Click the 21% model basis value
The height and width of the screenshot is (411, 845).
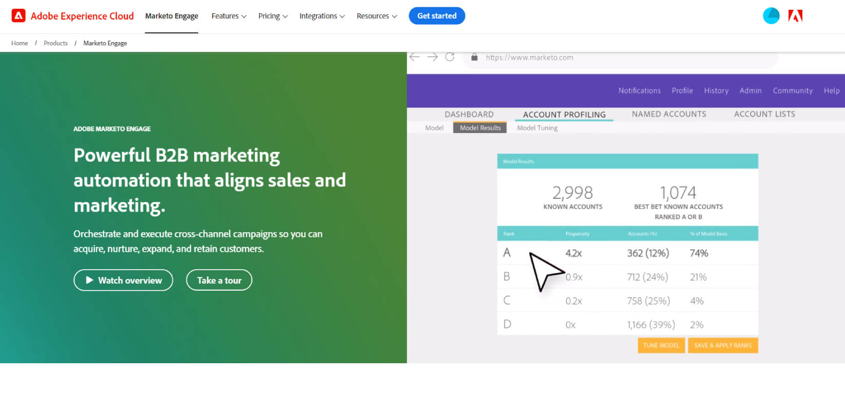(698, 277)
